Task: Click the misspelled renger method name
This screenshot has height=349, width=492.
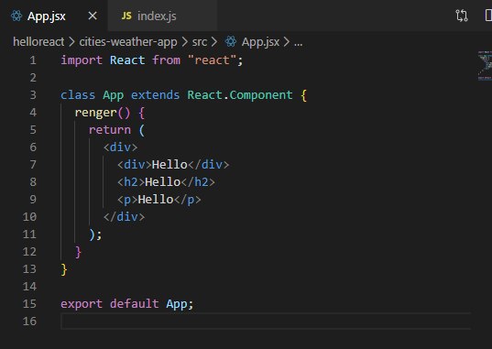Action: click(95, 113)
